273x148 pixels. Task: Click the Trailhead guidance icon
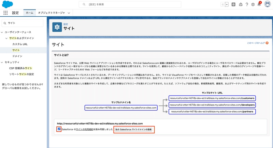pos(241,4)
